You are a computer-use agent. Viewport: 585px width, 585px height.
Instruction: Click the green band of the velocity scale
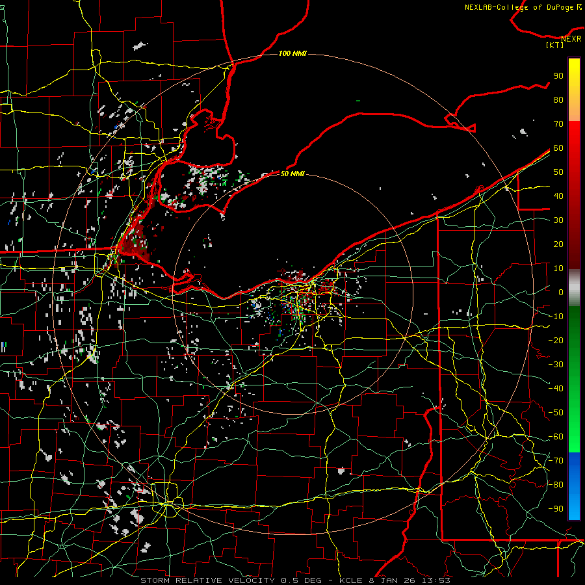tap(574, 379)
